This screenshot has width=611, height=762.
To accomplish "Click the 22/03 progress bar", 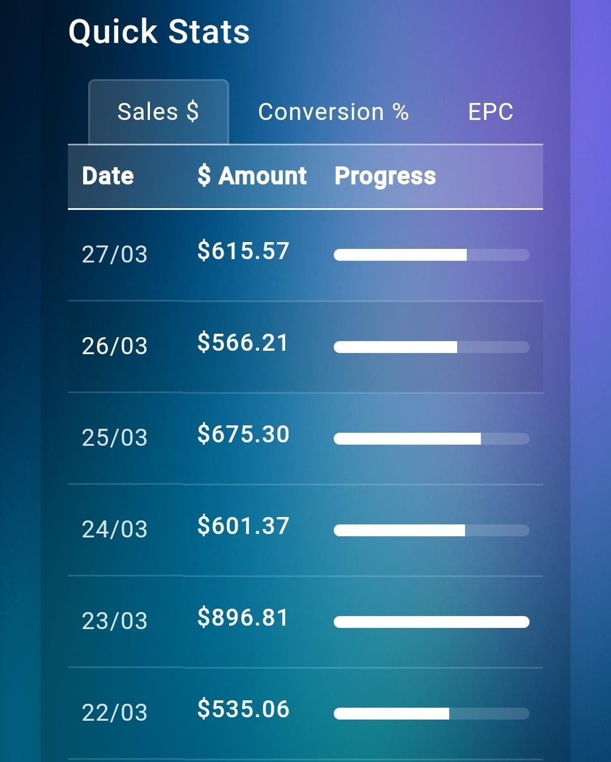I will tap(431, 713).
